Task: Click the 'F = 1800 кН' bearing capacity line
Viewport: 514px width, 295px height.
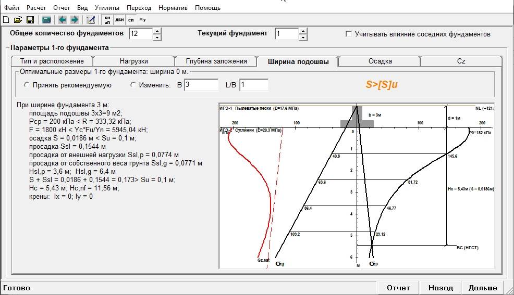Action: [x=89, y=130]
